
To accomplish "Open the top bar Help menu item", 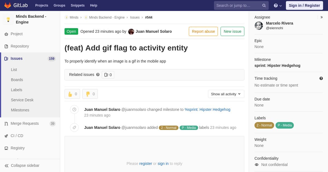I will click(94, 5).
